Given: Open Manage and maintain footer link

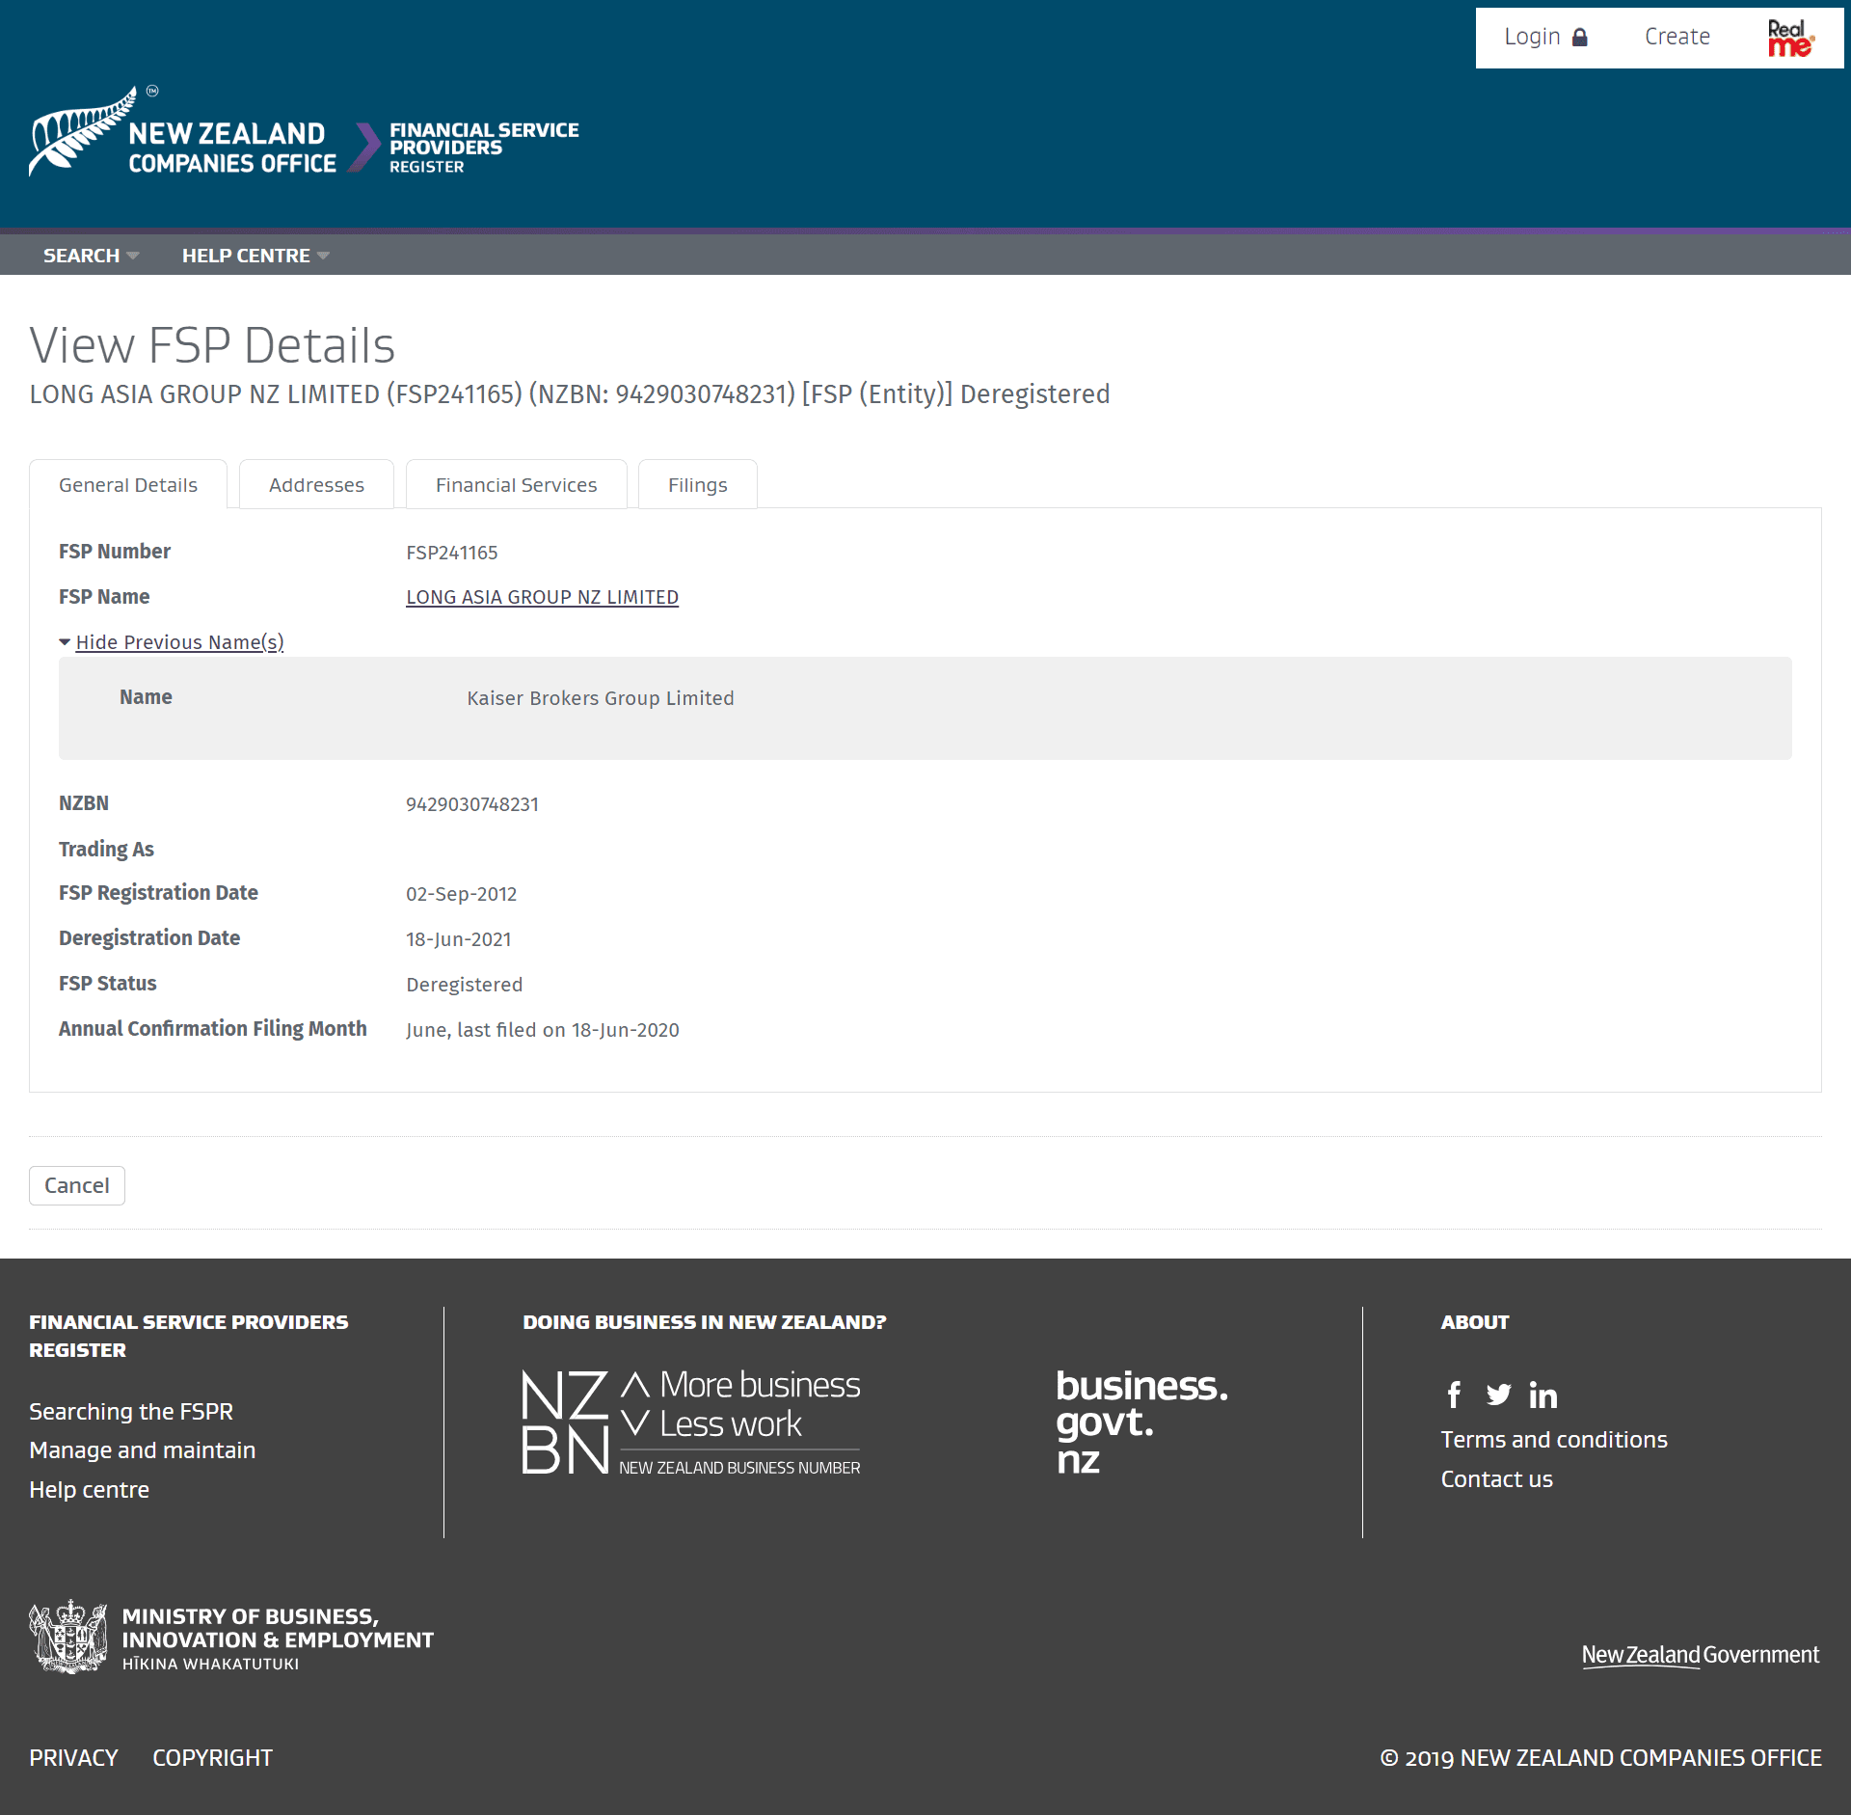Looking at the screenshot, I should (x=143, y=1450).
